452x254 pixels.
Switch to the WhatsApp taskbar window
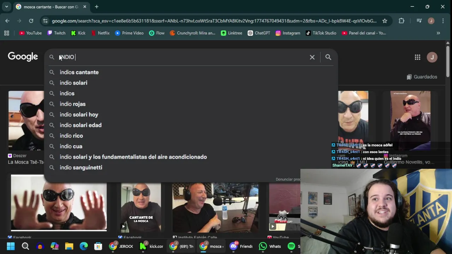pyautogui.click(x=270, y=246)
